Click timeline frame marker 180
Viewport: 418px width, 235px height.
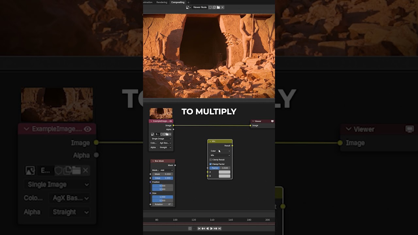point(249,220)
